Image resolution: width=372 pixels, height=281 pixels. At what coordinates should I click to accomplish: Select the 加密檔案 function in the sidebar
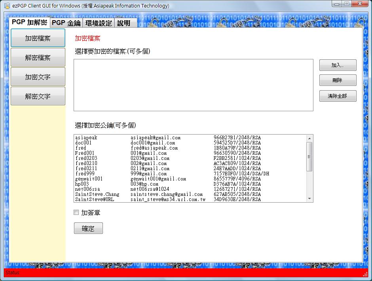(38, 38)
